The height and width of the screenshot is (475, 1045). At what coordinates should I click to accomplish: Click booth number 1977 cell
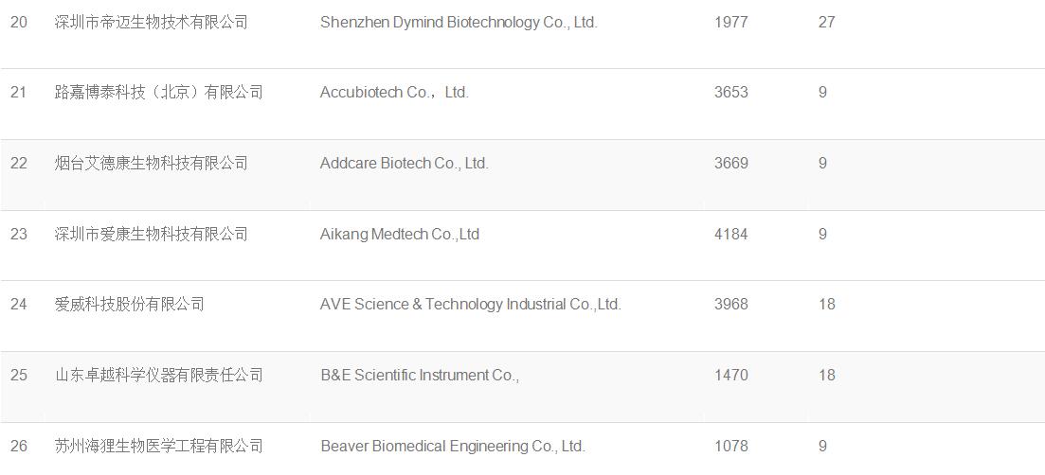[731, 22]
